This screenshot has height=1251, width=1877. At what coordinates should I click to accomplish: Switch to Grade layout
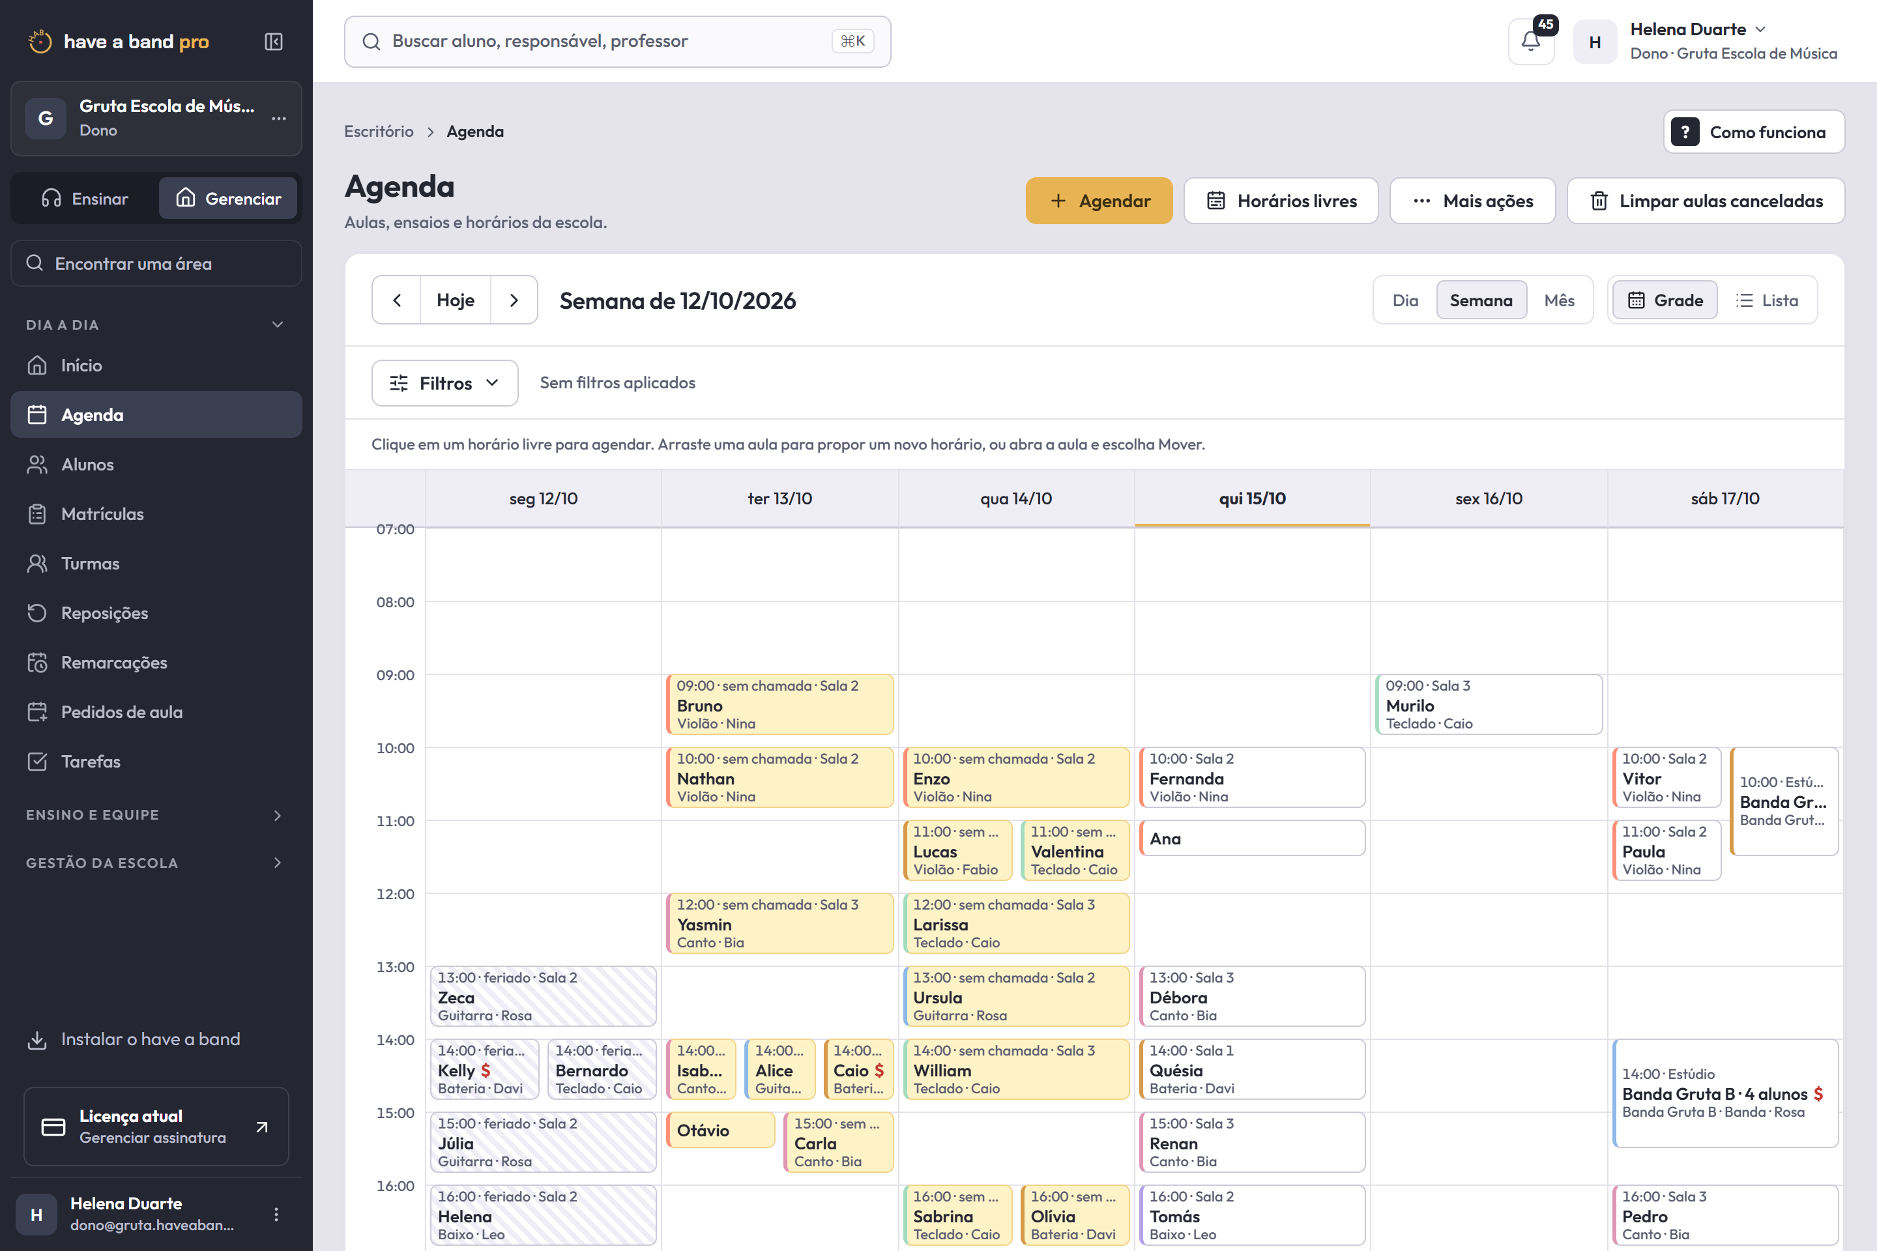(x=1665, y=300)
